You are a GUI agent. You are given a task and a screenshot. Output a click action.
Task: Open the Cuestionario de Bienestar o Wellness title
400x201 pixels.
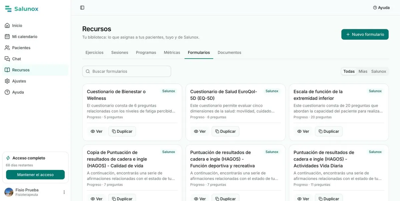[116, 95]
